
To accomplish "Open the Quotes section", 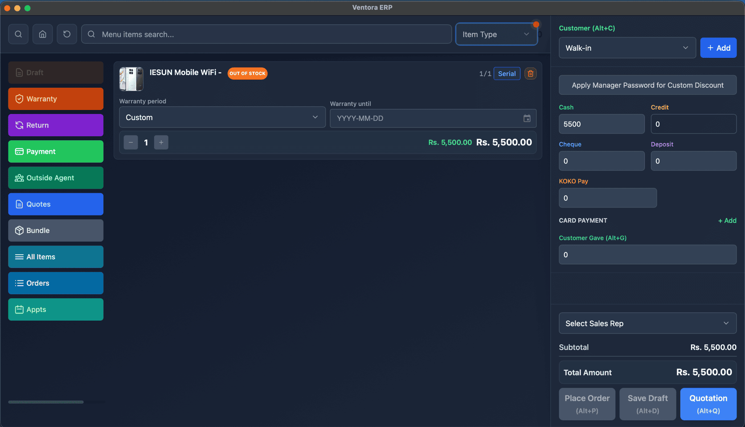I will coord(56,204).
